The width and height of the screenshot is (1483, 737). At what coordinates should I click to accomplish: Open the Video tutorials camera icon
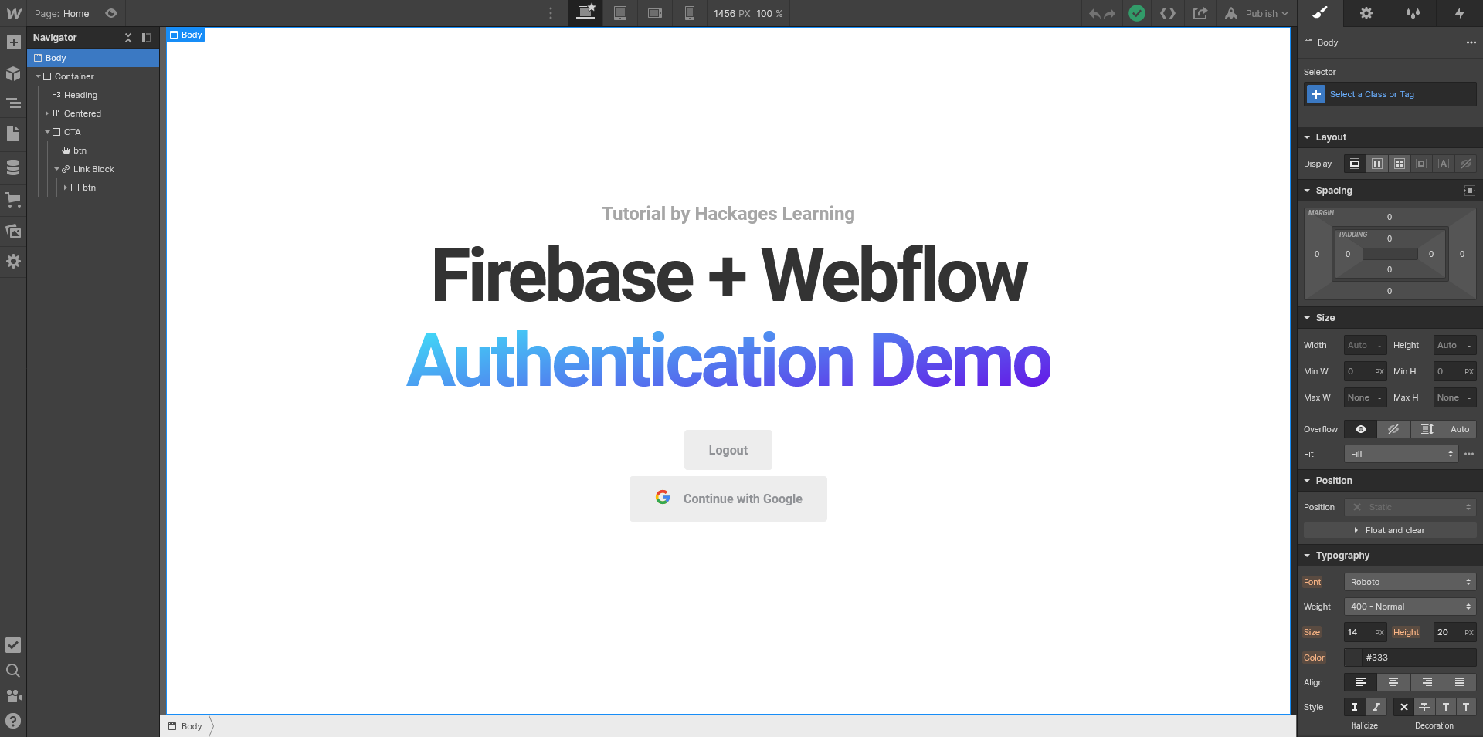13,696
